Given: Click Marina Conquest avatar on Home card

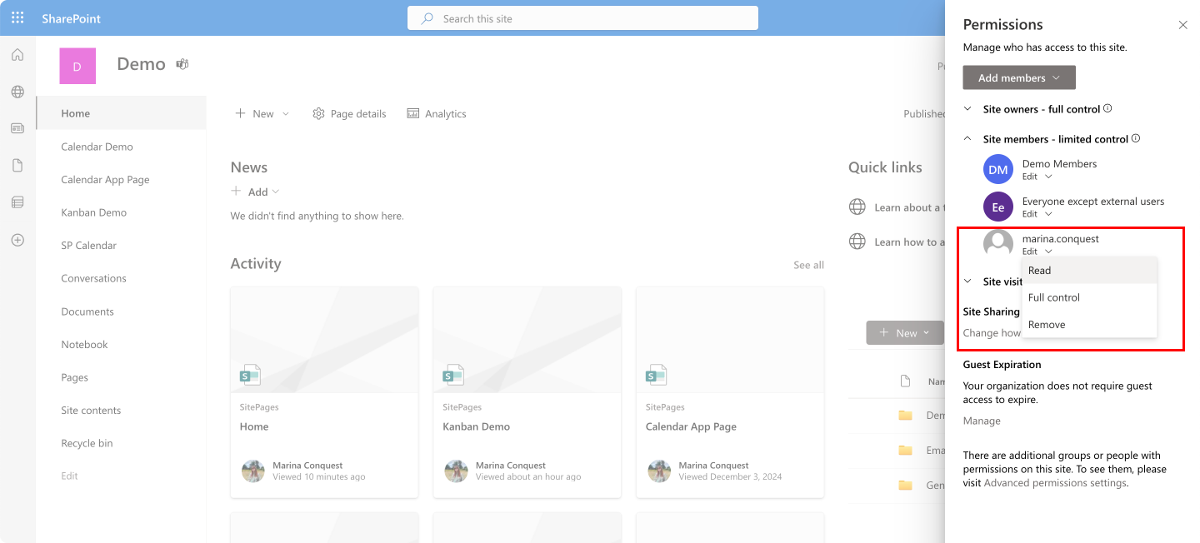Looking at the screenshot, I should click(253, 471).
